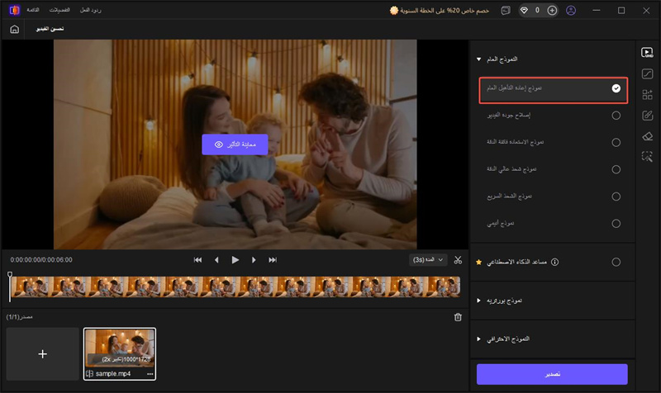Click the home icon in the top bar
This screenshot has height=393, width=661.
point(14,29)
